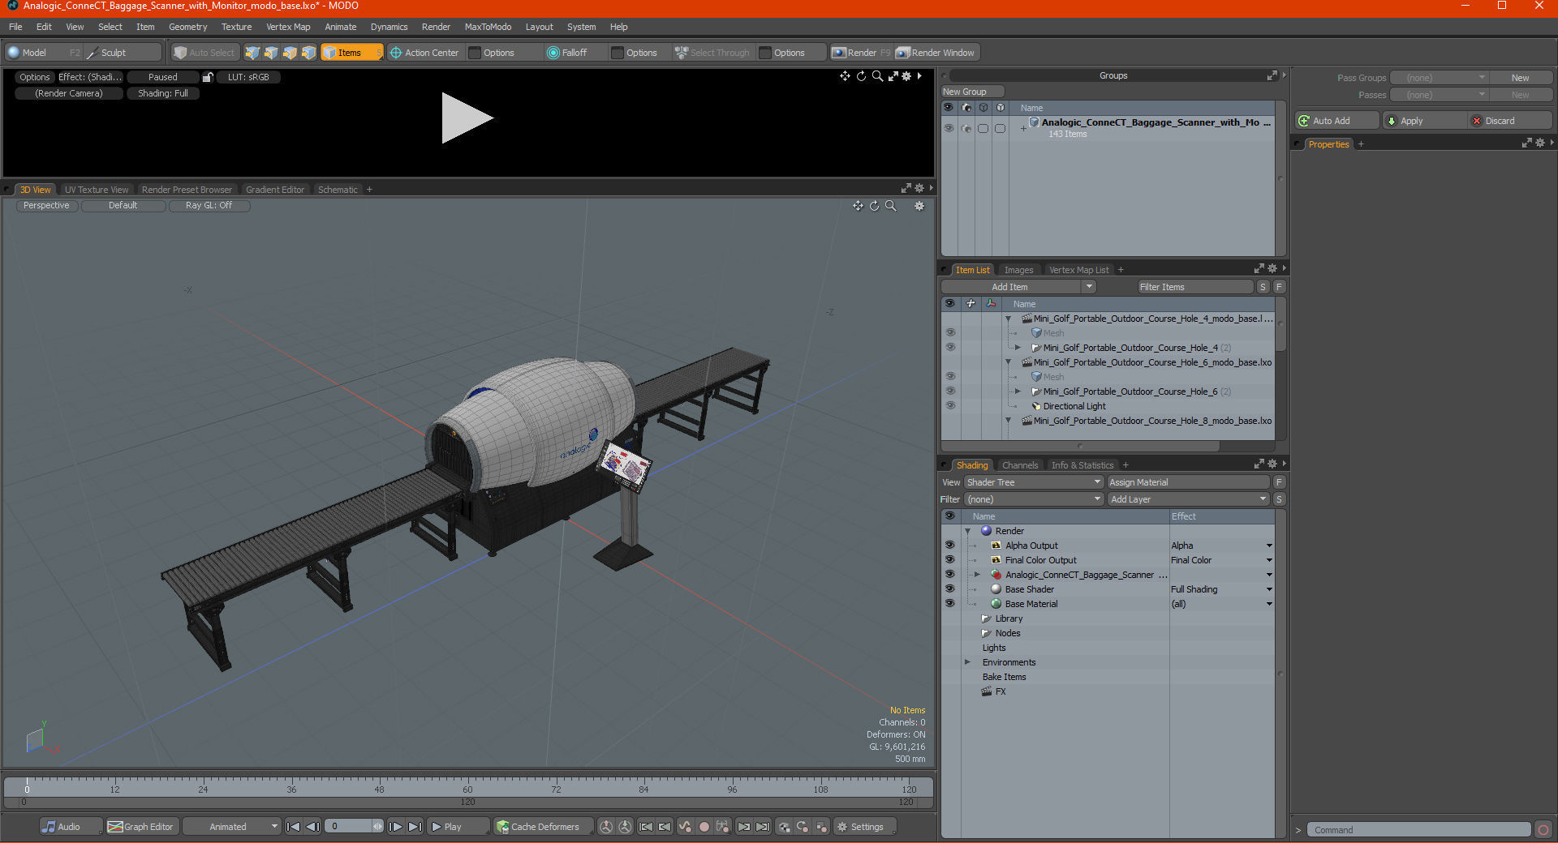
Task: Toggle visibility of Directional Light item
Action: [950, 406]
